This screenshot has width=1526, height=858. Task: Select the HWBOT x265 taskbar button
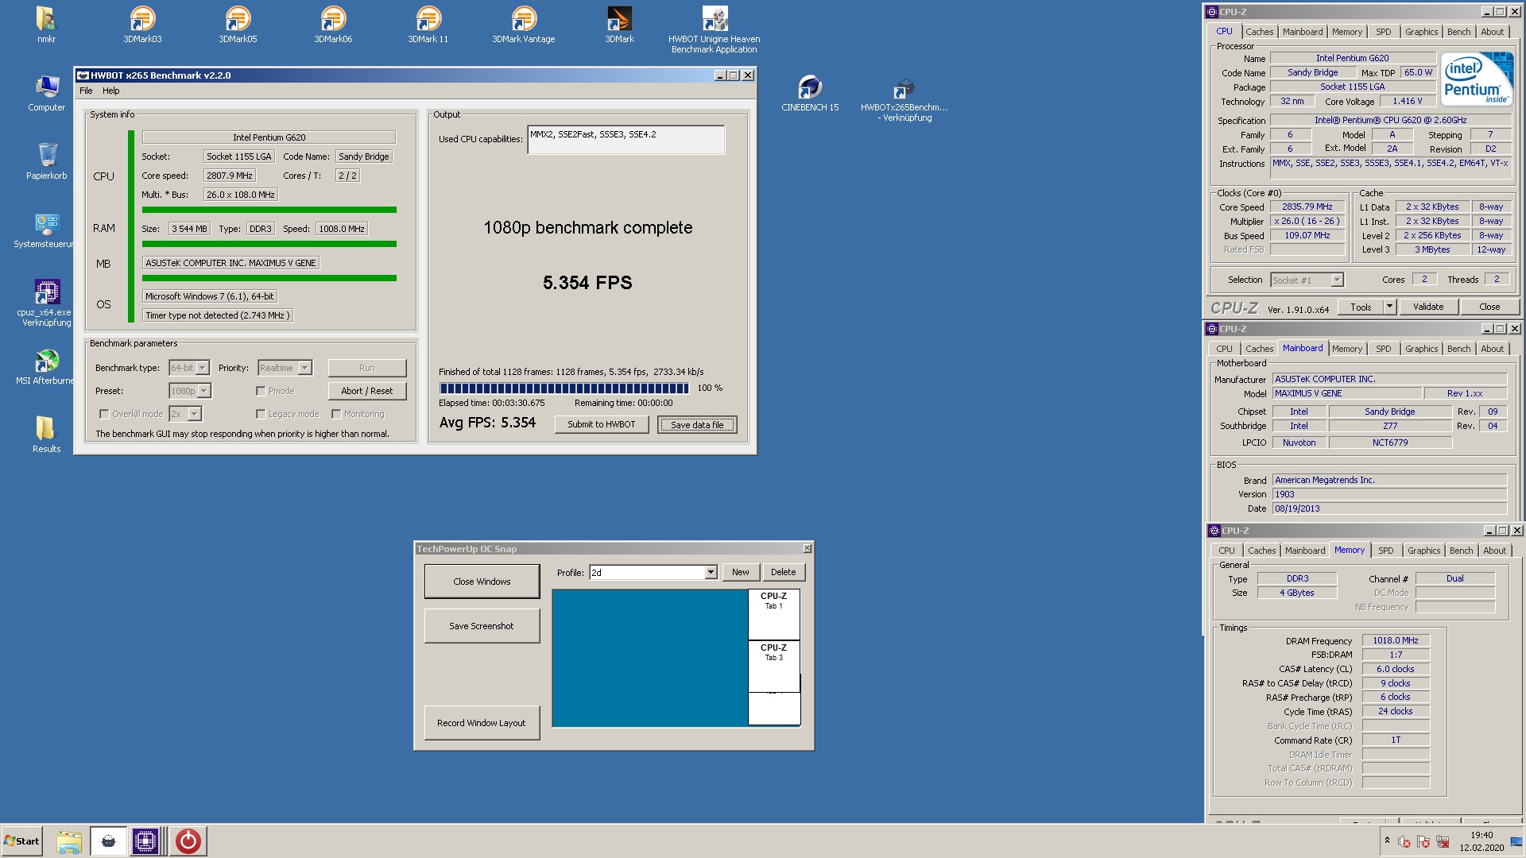click(108, 841)
